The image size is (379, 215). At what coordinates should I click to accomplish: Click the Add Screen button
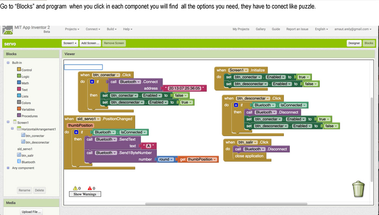tap(90, 43)
